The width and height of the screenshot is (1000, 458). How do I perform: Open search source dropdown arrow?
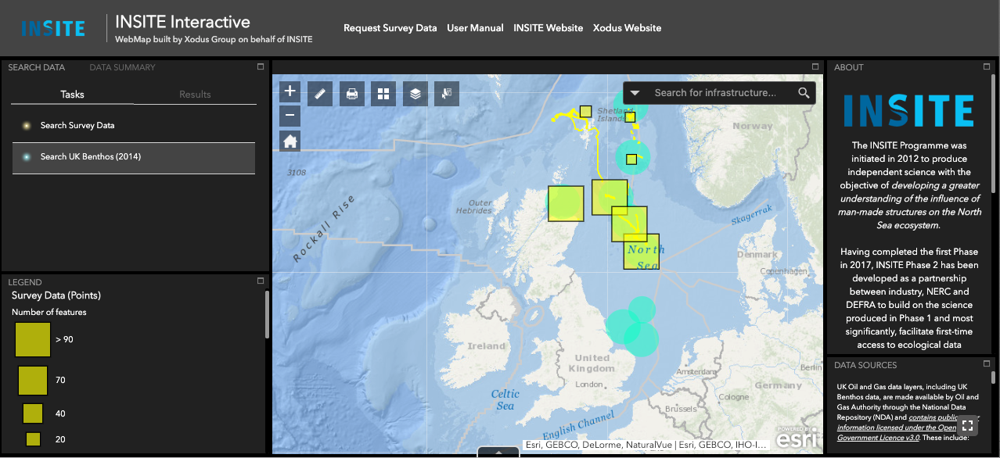tap(635, 93)
